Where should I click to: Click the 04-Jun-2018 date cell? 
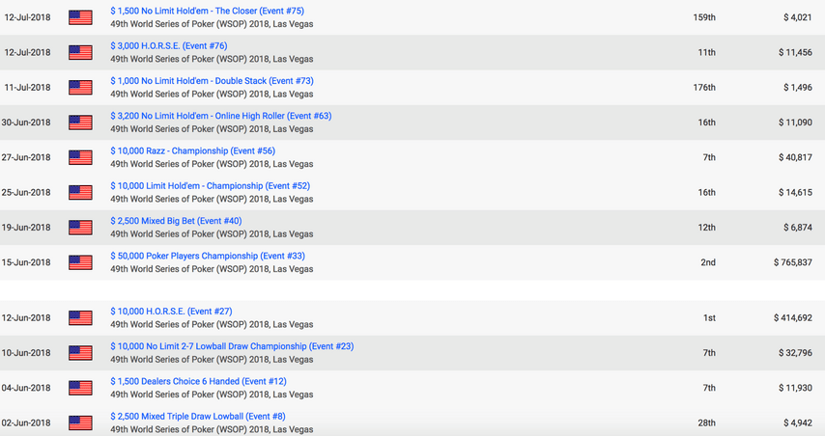[26, 388]
